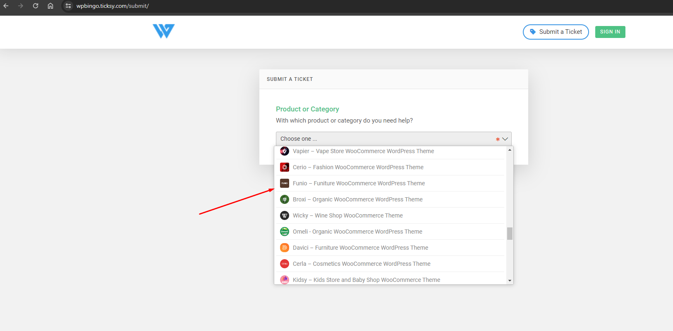The width and height of the screenshot is (673, 331).
Task: Click the browser forward arrow
Action: [21, 6]
